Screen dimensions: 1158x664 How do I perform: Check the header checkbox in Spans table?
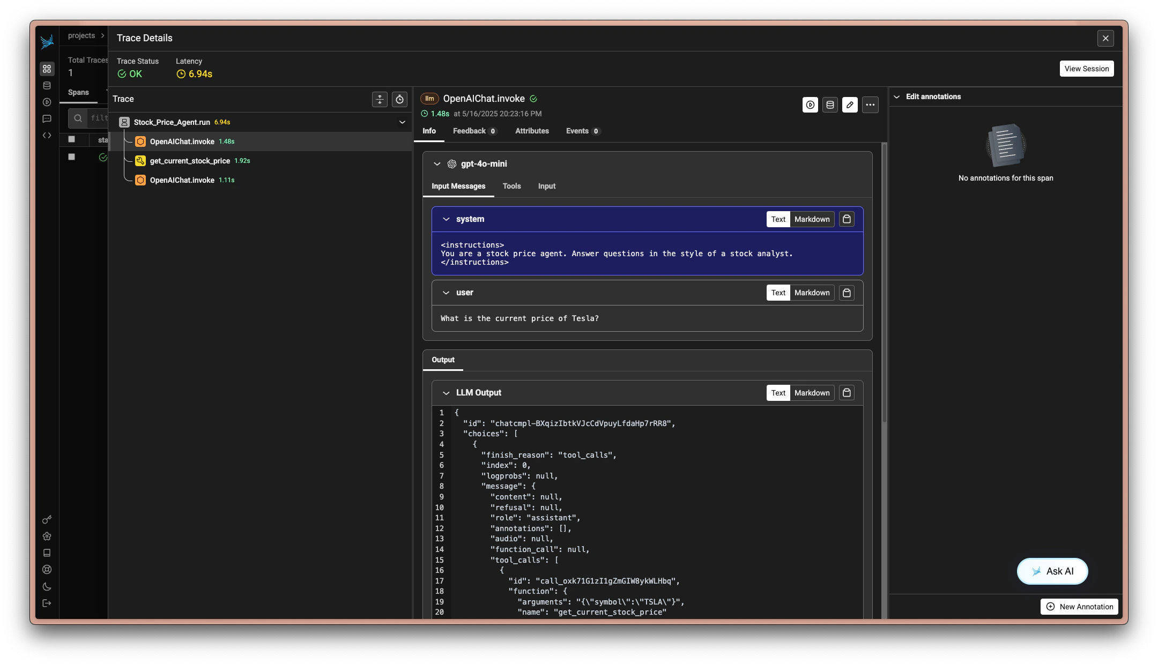pyautogui.click(x=72, y=139)
